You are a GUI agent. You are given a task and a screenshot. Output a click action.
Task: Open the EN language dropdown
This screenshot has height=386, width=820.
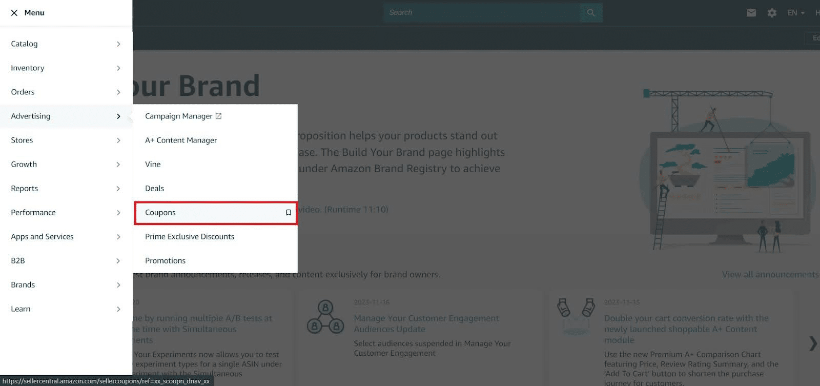pos(796,13)
